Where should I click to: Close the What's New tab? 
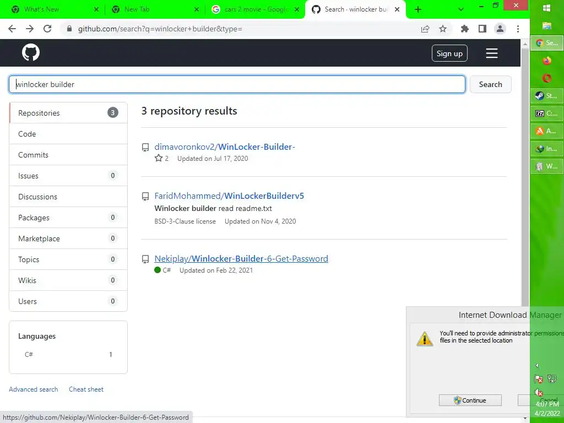(96, 9)
